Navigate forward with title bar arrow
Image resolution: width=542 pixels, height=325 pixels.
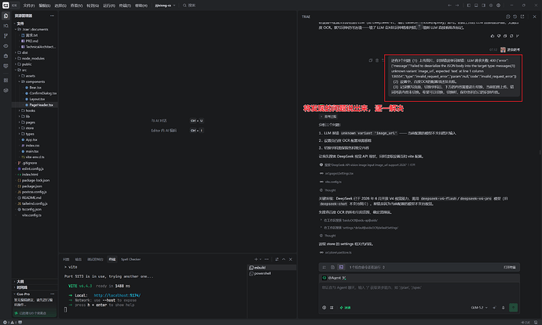point(457,5)
